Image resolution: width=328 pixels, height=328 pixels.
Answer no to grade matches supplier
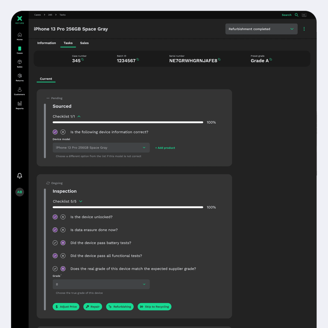pyautogui.click(x=63, y=269)
